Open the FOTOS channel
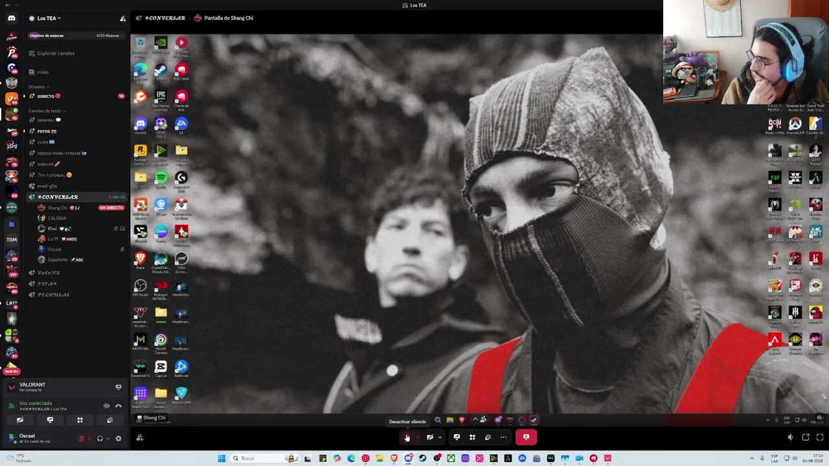Image resolution: width=829 pixels, height=466 pixels. [76, 131]
